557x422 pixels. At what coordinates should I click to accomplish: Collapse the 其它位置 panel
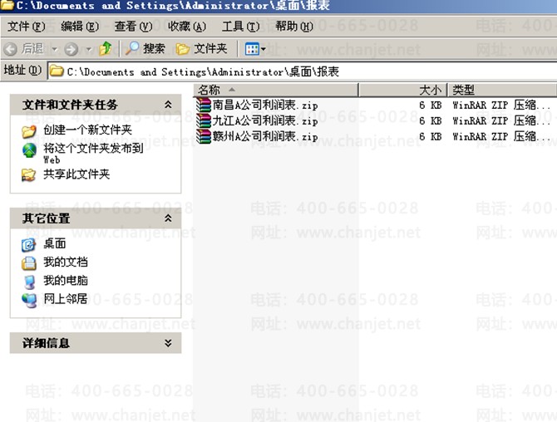[x=168, y=218]
